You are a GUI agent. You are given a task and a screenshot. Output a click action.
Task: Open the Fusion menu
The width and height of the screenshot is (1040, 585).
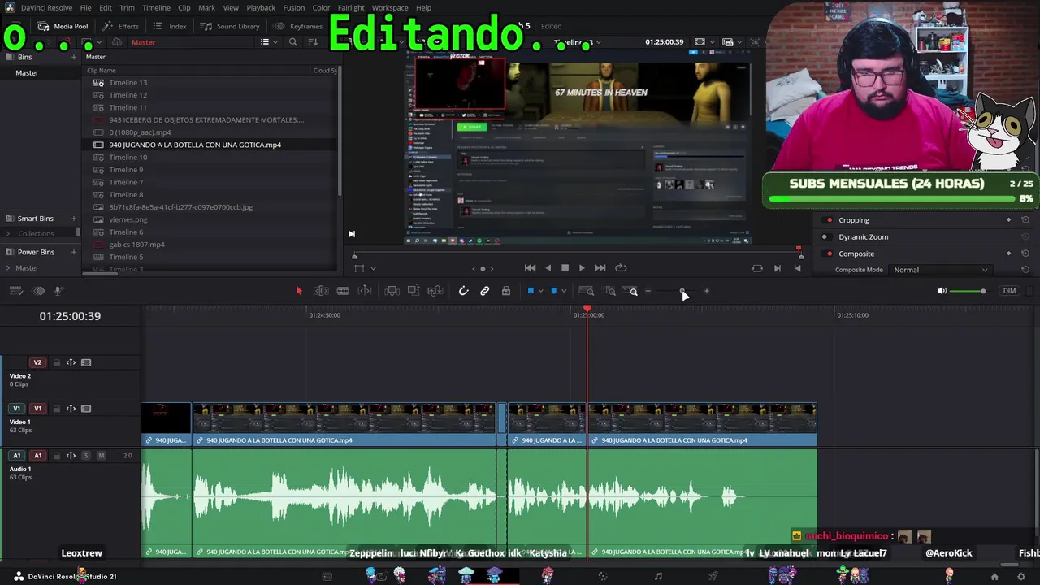pyautogui.click(x=293, y=8)
